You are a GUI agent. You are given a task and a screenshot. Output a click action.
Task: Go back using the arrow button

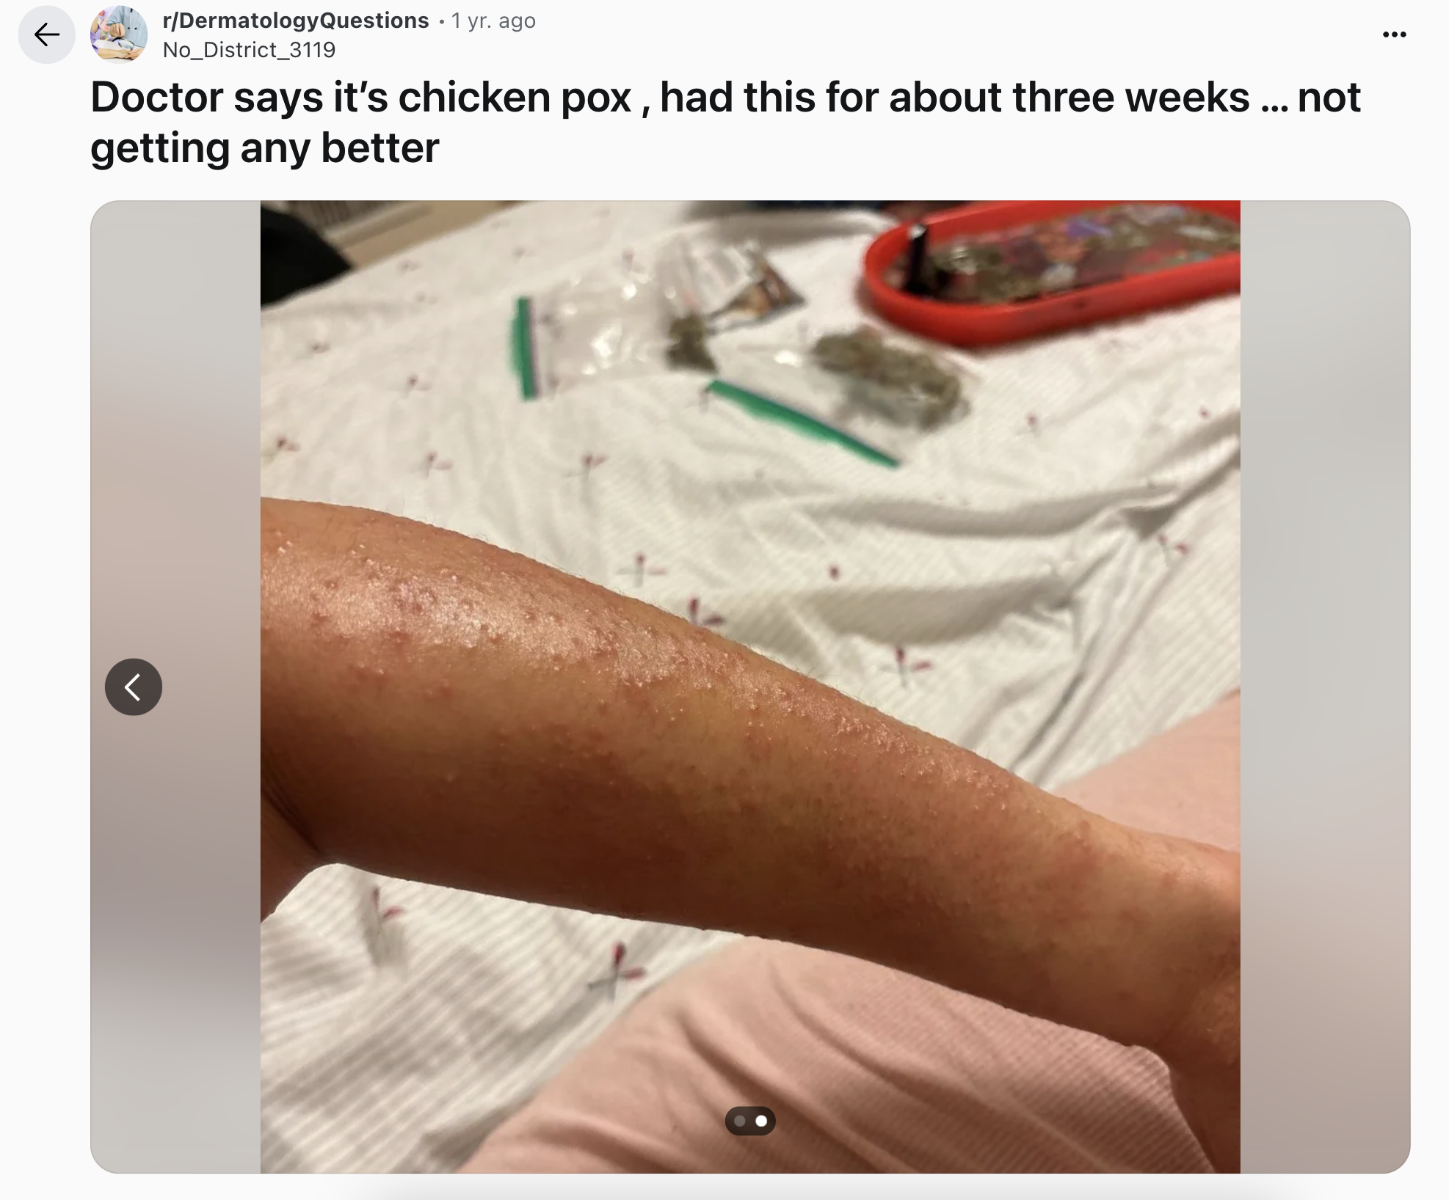(46, 34)
